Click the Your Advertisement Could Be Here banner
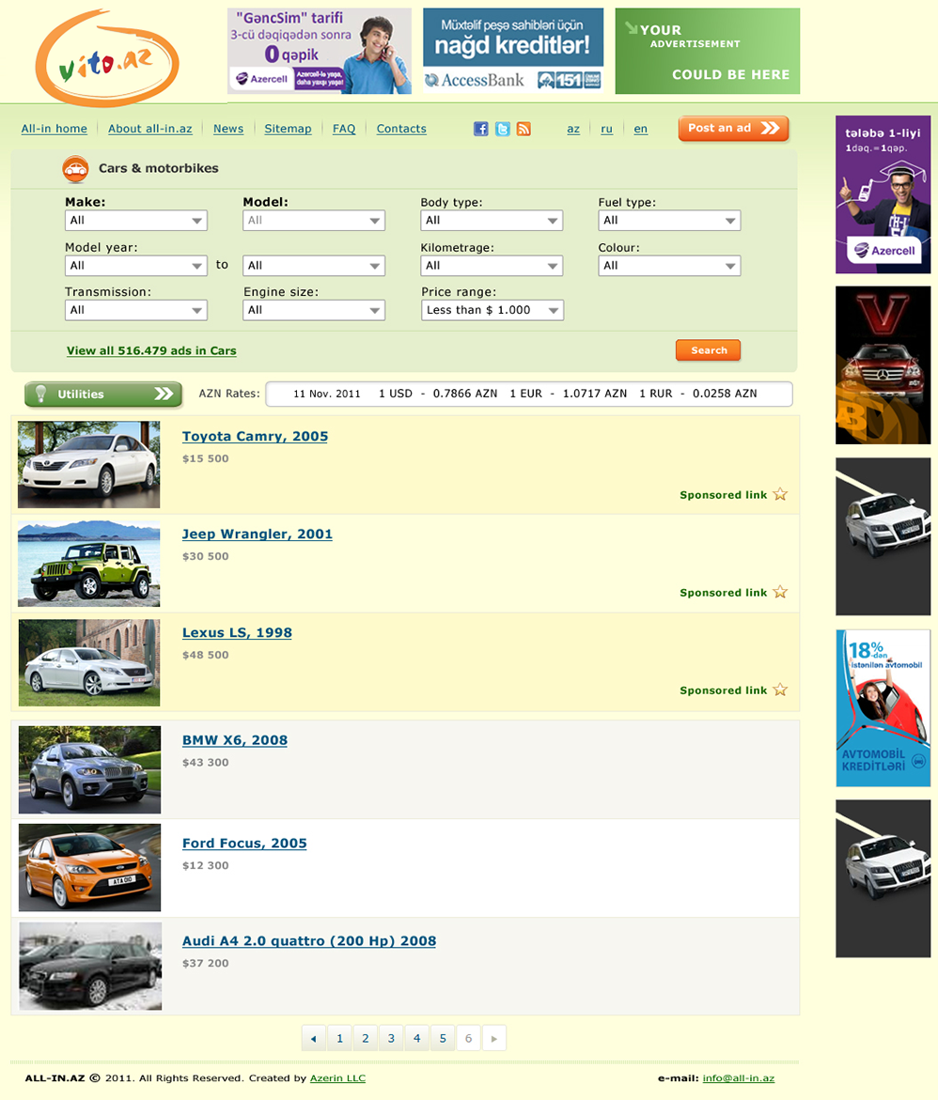 point(708,52)
